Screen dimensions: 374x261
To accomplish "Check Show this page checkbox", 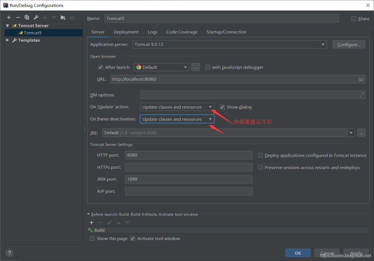I will tap(92, 238).
